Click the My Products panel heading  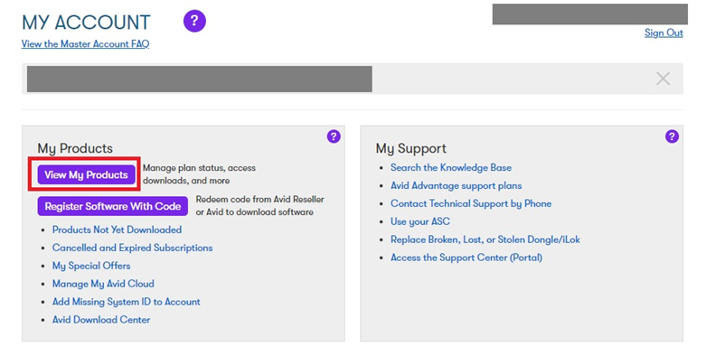coord(75,148)
